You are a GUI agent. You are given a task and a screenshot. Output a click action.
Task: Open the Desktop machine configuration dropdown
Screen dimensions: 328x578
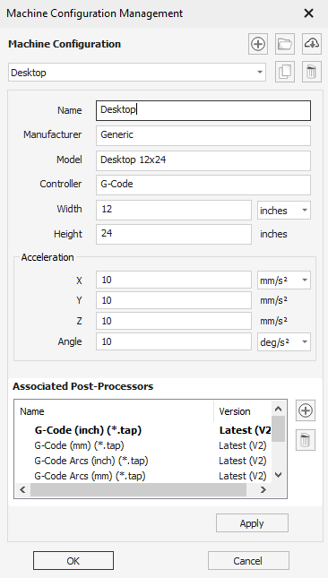point(137,73)
